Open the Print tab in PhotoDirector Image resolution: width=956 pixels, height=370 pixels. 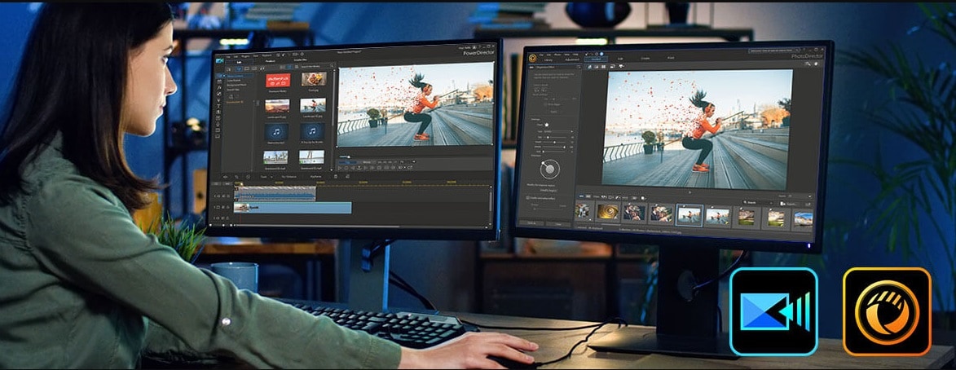671,57
